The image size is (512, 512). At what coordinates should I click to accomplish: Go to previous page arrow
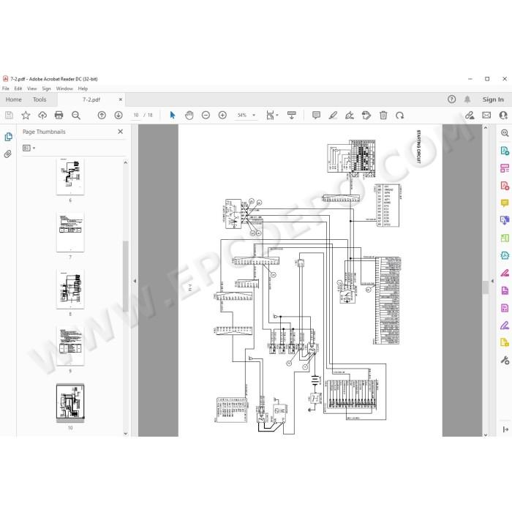(102, 116)
